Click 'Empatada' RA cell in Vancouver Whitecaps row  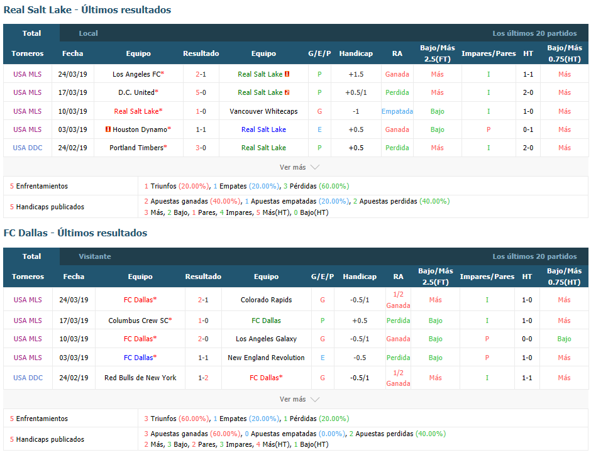[x=397, y=111]
